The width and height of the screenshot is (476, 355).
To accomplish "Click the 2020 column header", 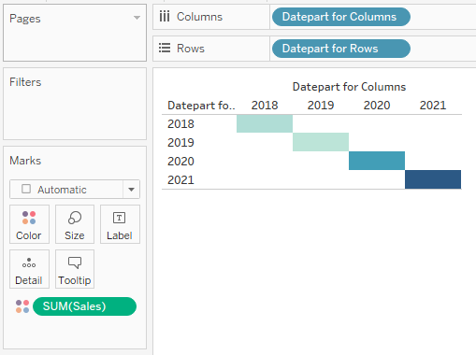I will coord(377,106).
